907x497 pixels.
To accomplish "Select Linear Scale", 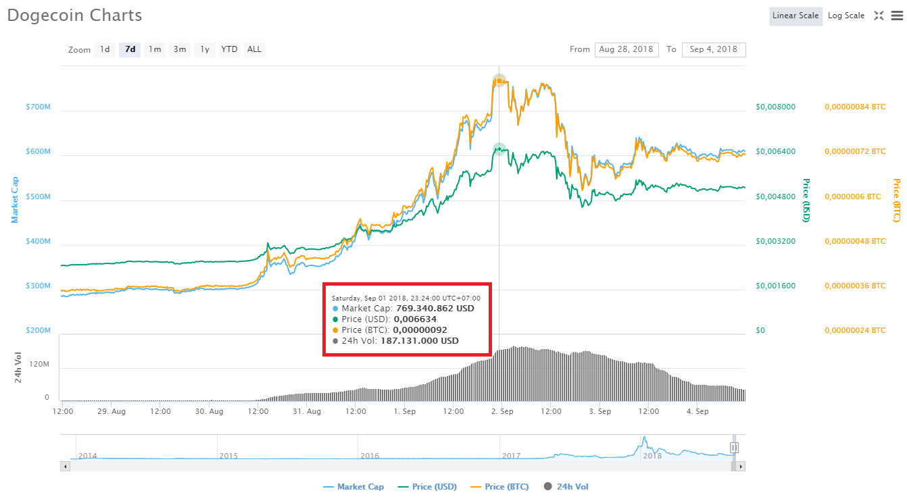I will 795,16.
